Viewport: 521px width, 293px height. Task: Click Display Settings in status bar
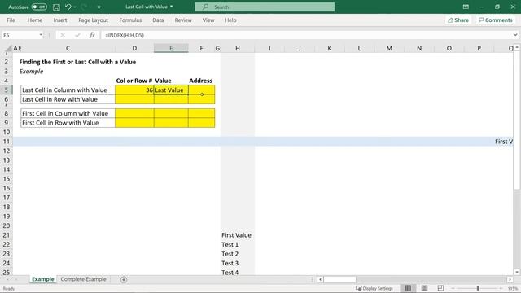(x=374, y=288)
